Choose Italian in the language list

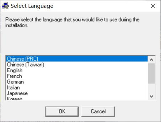13,87
